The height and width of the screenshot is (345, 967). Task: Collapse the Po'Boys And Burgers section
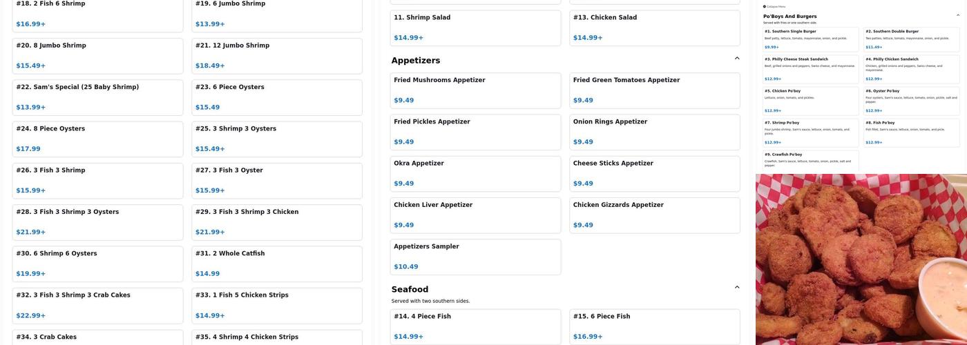pos(957,15)
